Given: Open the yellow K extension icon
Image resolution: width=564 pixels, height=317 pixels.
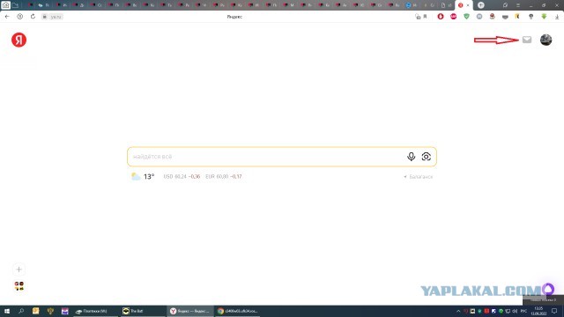Looking at the screenshot, I should coord(517,17).
